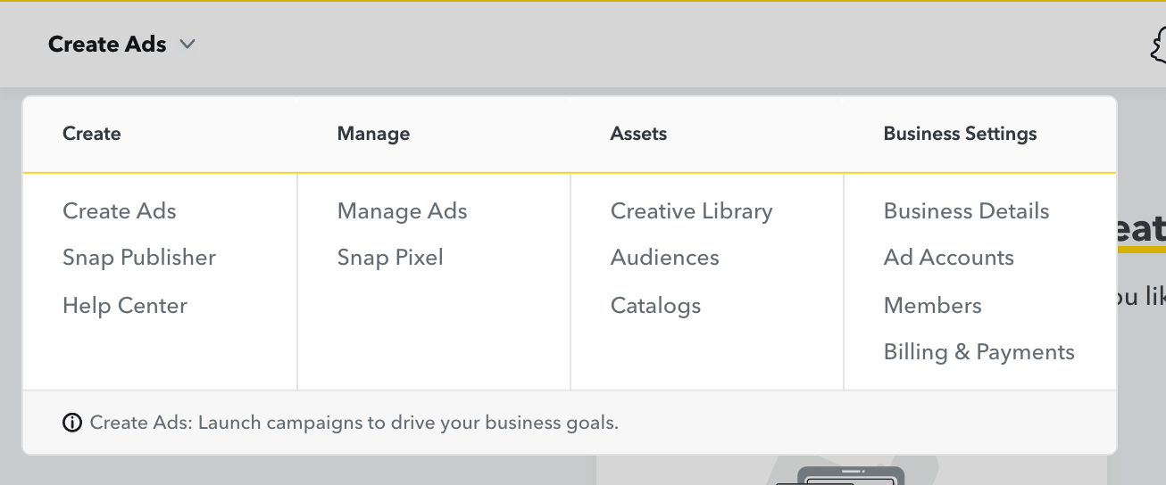
Task: Click the Create column heading
Action: pyautogui.click(x=91, y=134)
